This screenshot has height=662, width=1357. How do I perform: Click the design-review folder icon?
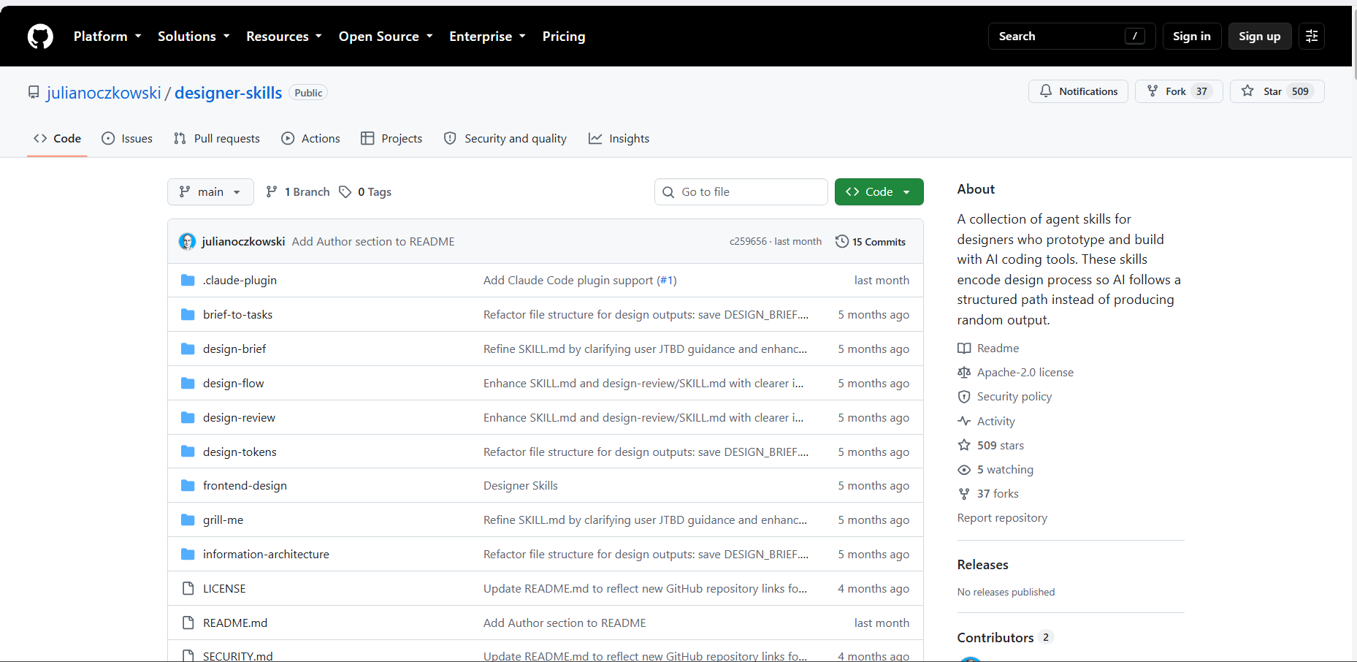click(x=188, y=418)
